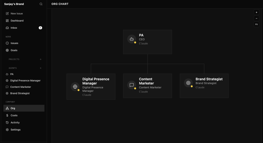Click the Inbox unread count badge

[x=40, y=28]
